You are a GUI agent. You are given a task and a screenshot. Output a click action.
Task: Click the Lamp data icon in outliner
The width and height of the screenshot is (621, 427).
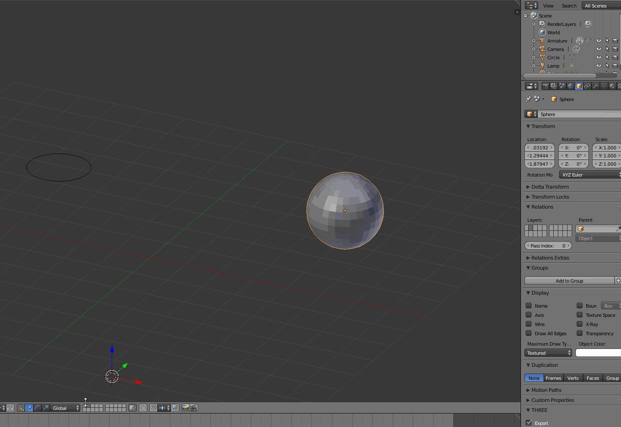pos(572,66)
